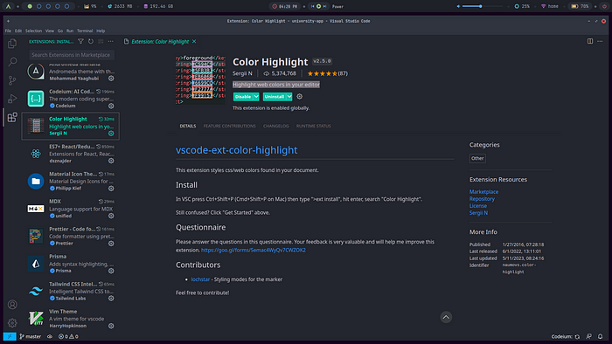Manage gear for Vim Theme extension
The image size is (612, 344).
pyautogui.click(x=111, y=326)
